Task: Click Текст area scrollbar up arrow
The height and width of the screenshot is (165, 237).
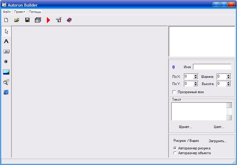Action: [x=229, y=105]
